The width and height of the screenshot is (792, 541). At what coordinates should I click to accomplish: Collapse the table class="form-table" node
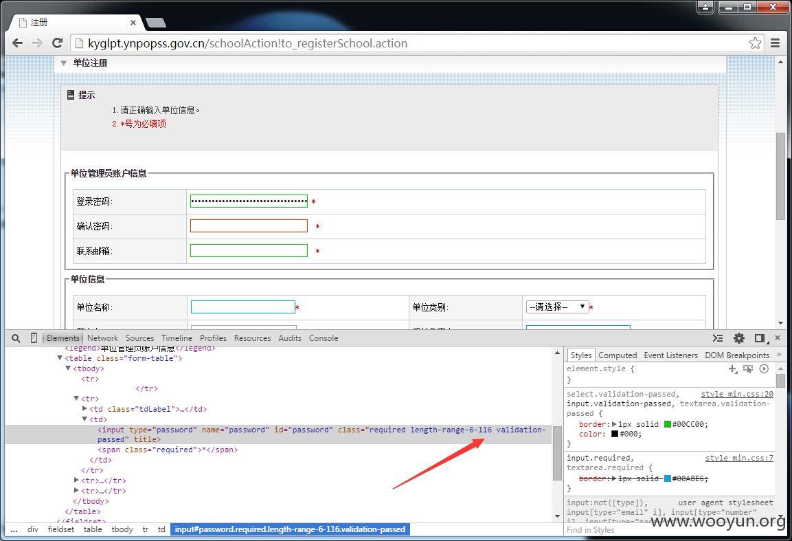tap(60, 358)
